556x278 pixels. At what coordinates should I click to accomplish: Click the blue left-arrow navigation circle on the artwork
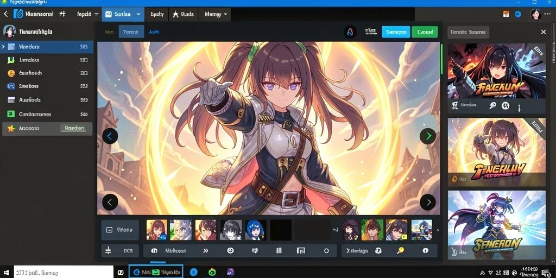[x=110, y=136]
